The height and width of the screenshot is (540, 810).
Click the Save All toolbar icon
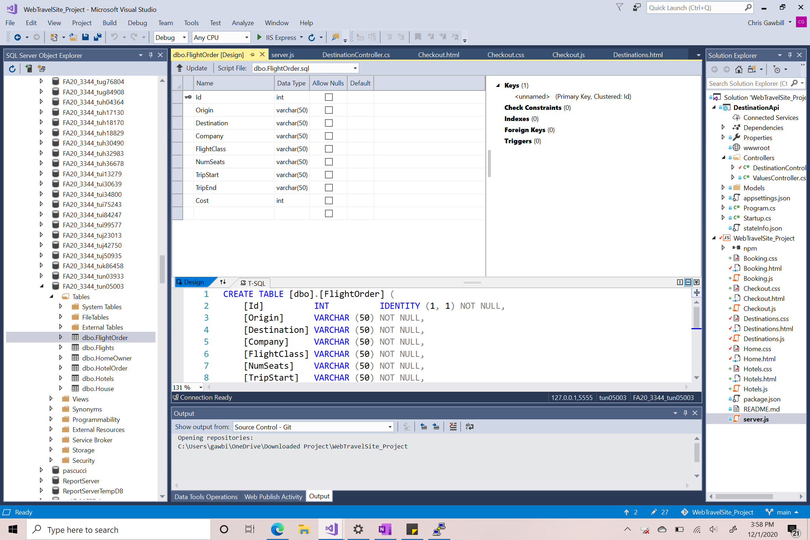[x=98, y=37]
